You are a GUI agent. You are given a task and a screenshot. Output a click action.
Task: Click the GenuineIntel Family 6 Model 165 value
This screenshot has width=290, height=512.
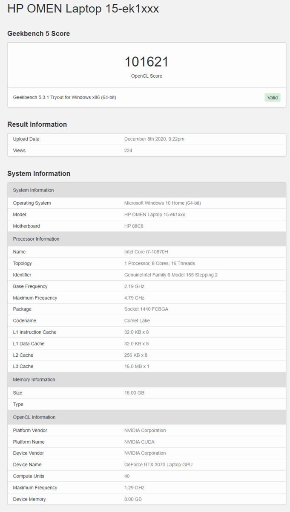click(x=171, y=275)
